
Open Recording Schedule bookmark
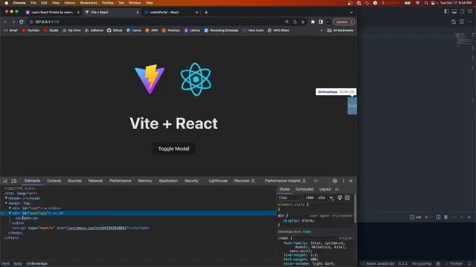point(222,30)
